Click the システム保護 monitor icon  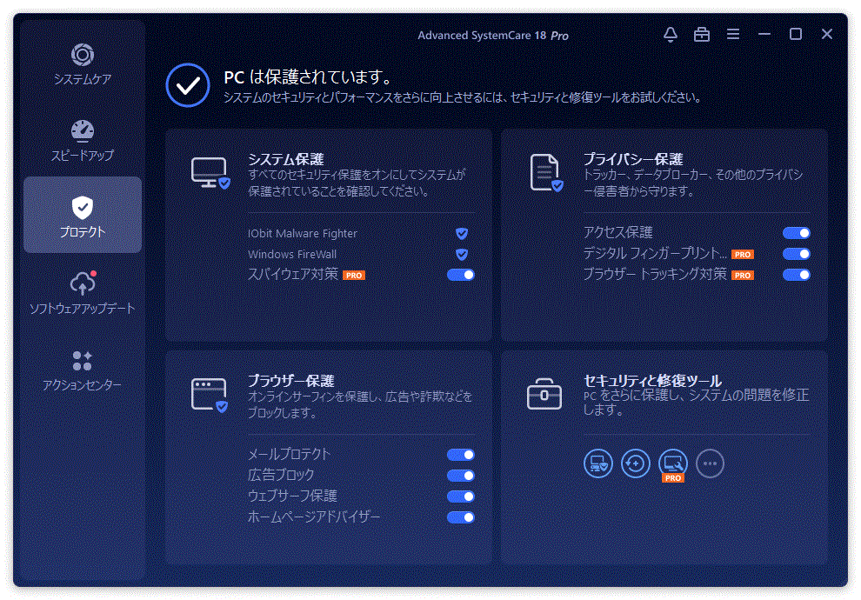[x=210, y=173]
